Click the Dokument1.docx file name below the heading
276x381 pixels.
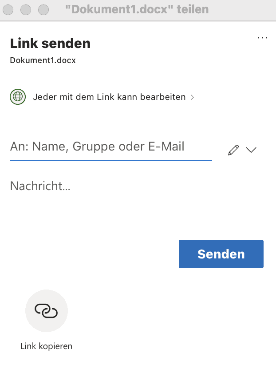pos(43,60)
